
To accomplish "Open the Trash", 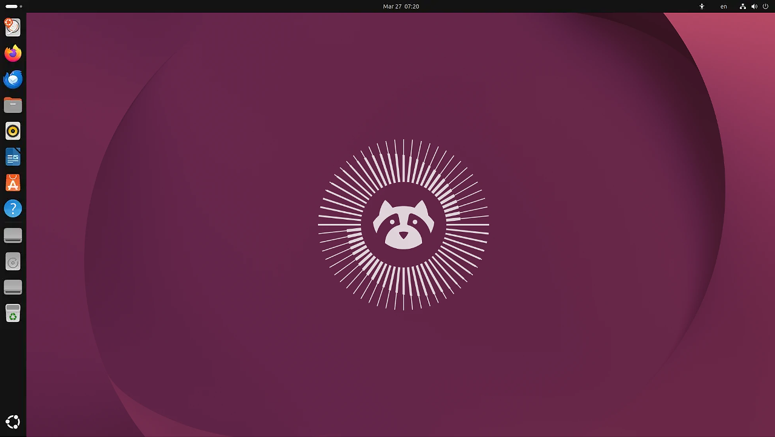I will pos(13,314).
